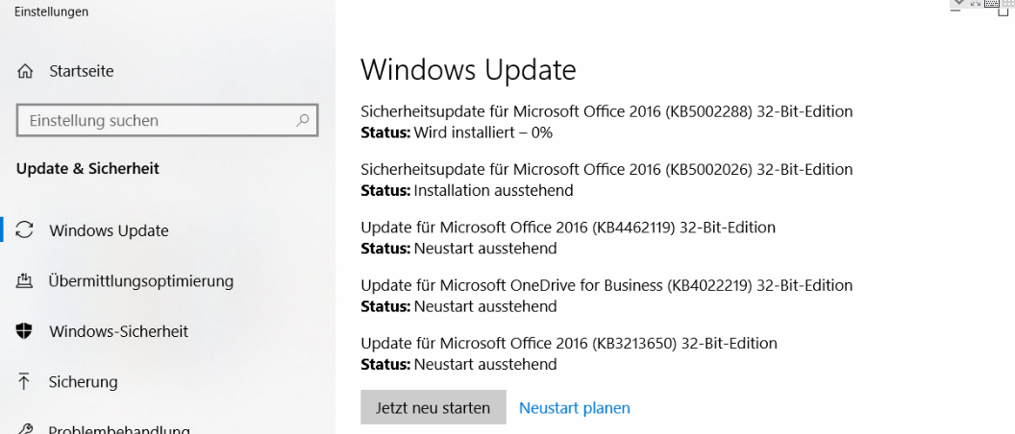
Task: Toggle fullscreen with the diagonal arrows icon
Action: coord(975,4)
